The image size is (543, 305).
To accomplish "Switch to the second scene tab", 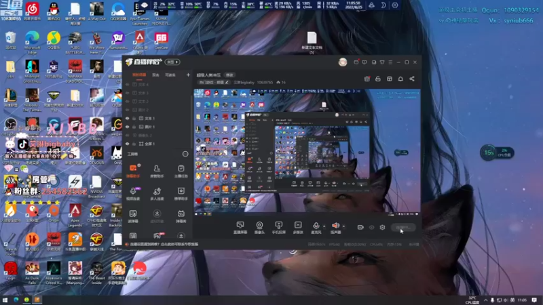I will pos(155,75).
